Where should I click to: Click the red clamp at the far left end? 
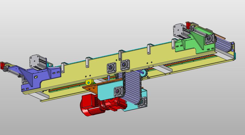pos(3,65)
